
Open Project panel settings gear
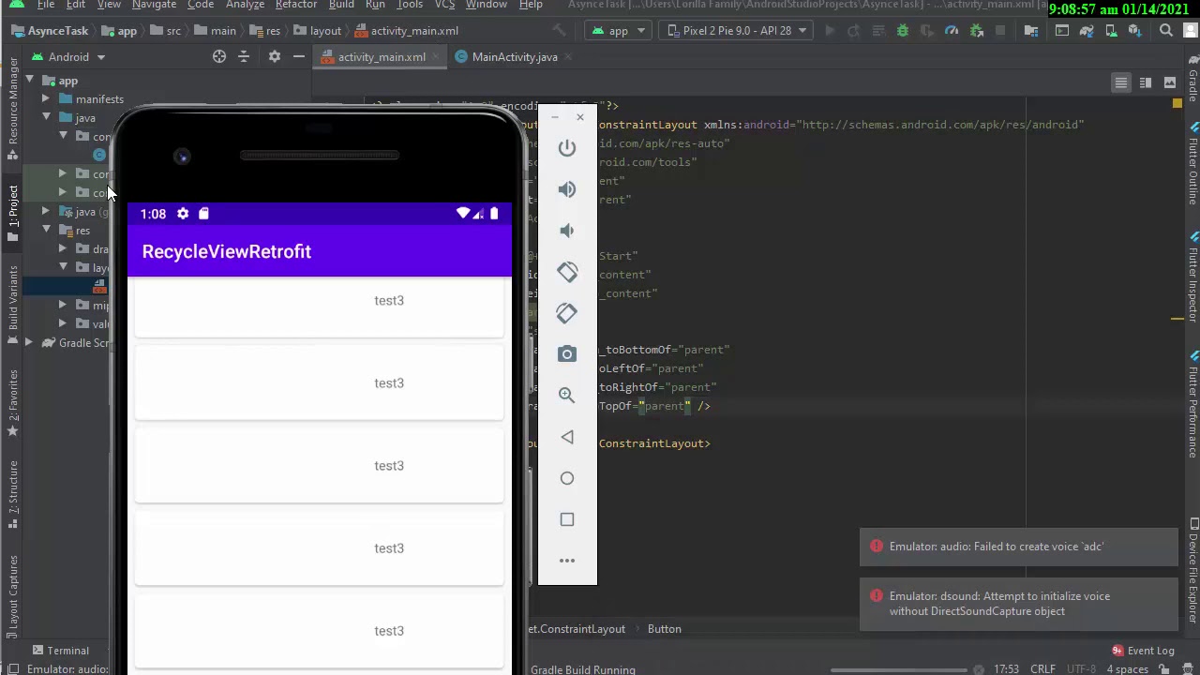pyautogui.click(x=274, y=57)
